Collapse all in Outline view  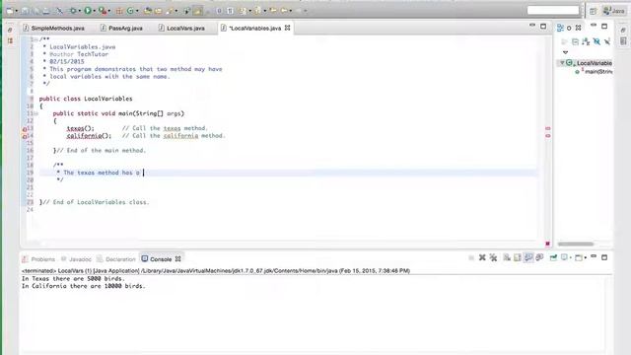click(576, 41)
